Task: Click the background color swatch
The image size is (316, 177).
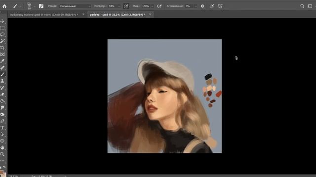Action: (x=4, y=175)
